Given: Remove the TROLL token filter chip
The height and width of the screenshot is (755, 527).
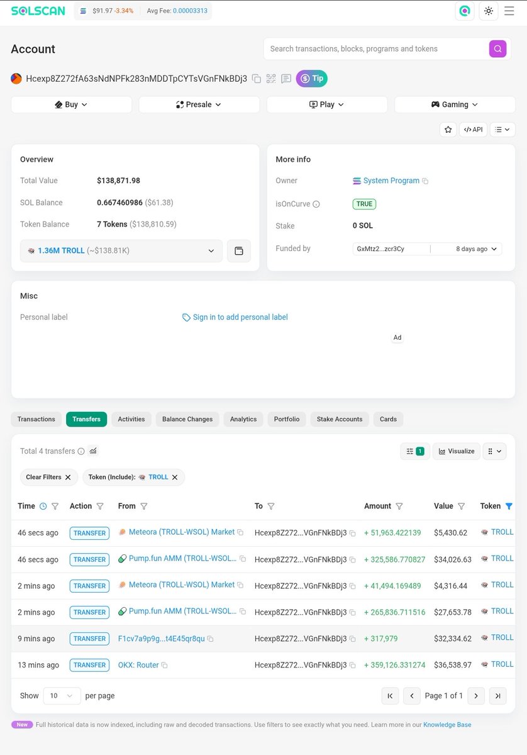Looking at the screenshot, I should (175, 477).
